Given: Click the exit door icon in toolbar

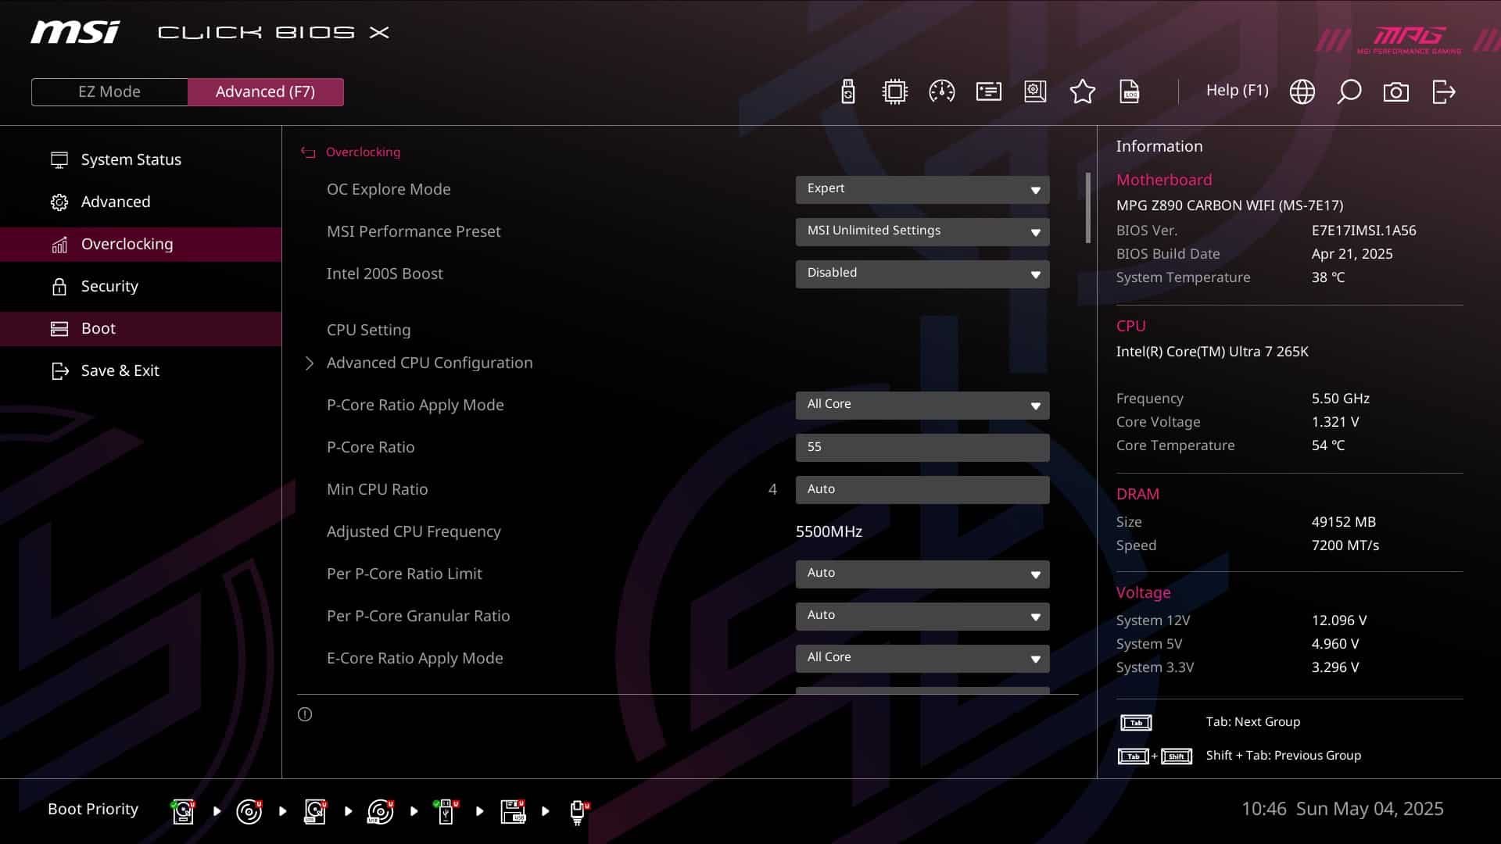Looking at the screenshot, I should 1443,91.
